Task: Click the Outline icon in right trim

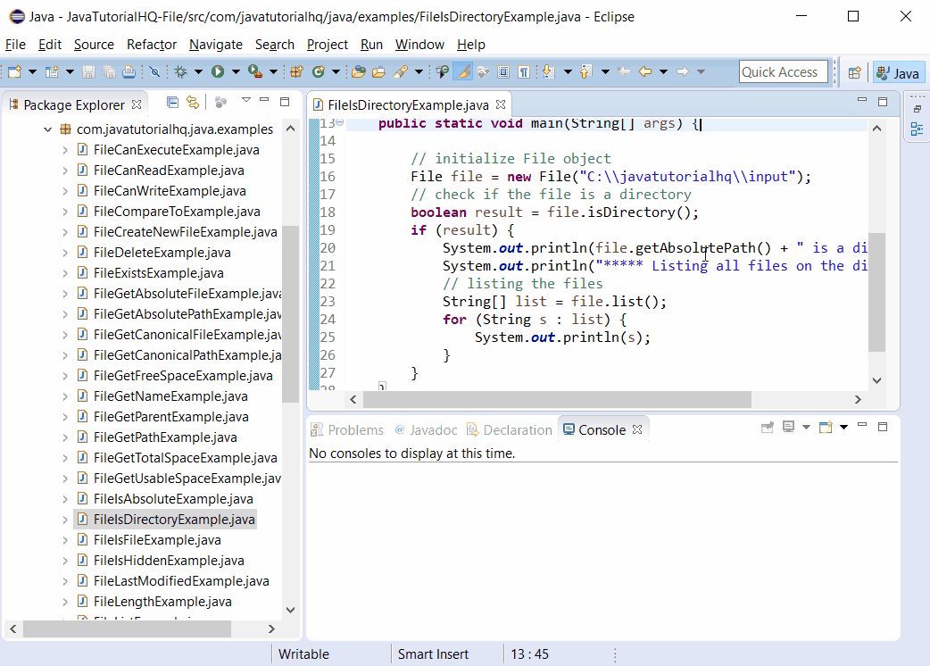Action: coord(917,129)
